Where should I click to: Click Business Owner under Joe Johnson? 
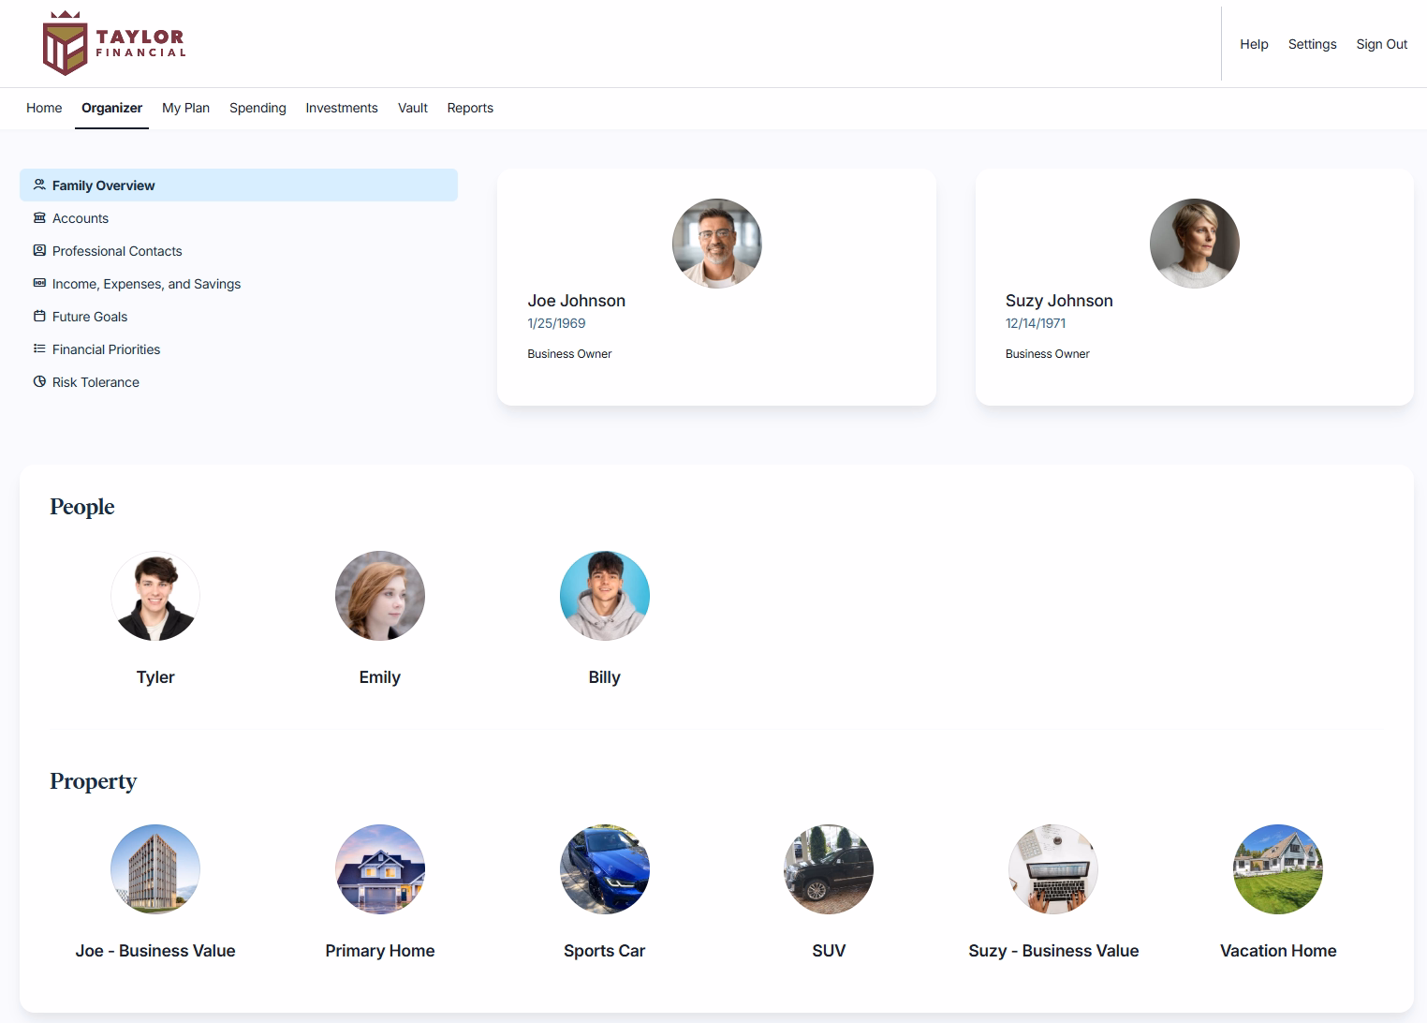coord(569,354)
